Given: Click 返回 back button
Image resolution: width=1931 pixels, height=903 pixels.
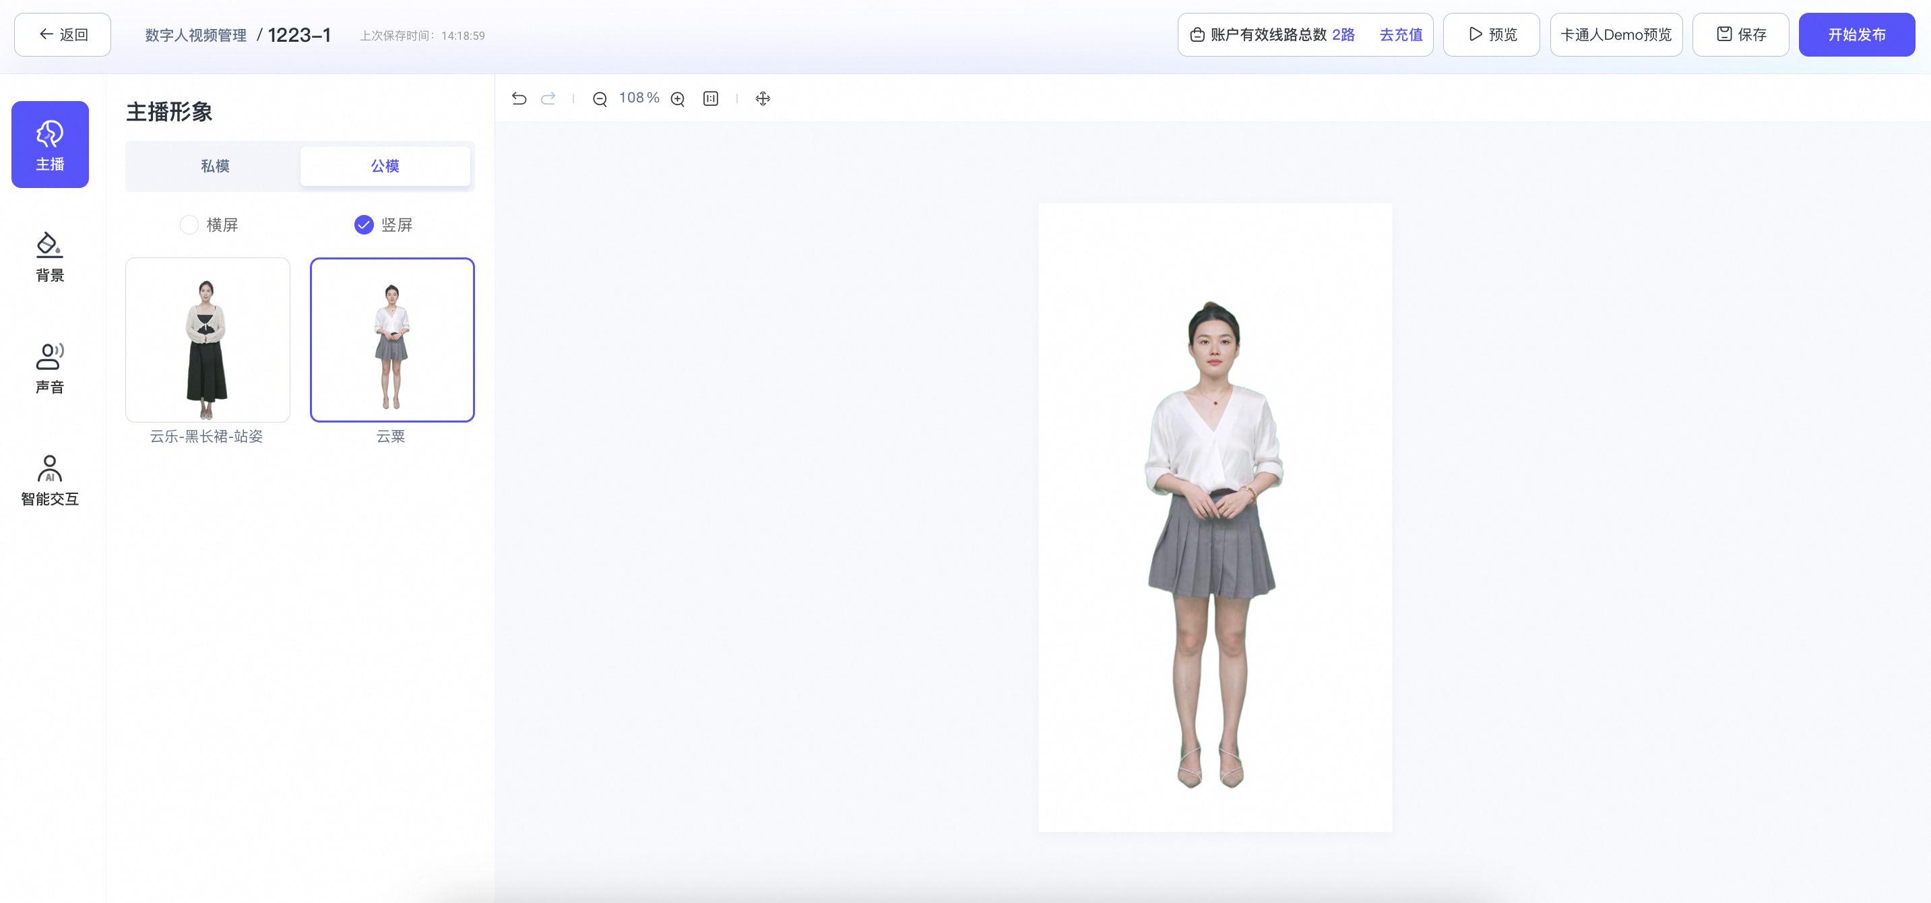Looking at the screenshot, I should click(x=63, y=34).
